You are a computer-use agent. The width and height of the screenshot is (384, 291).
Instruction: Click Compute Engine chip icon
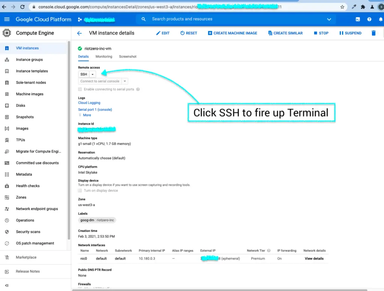click(7, 33)
